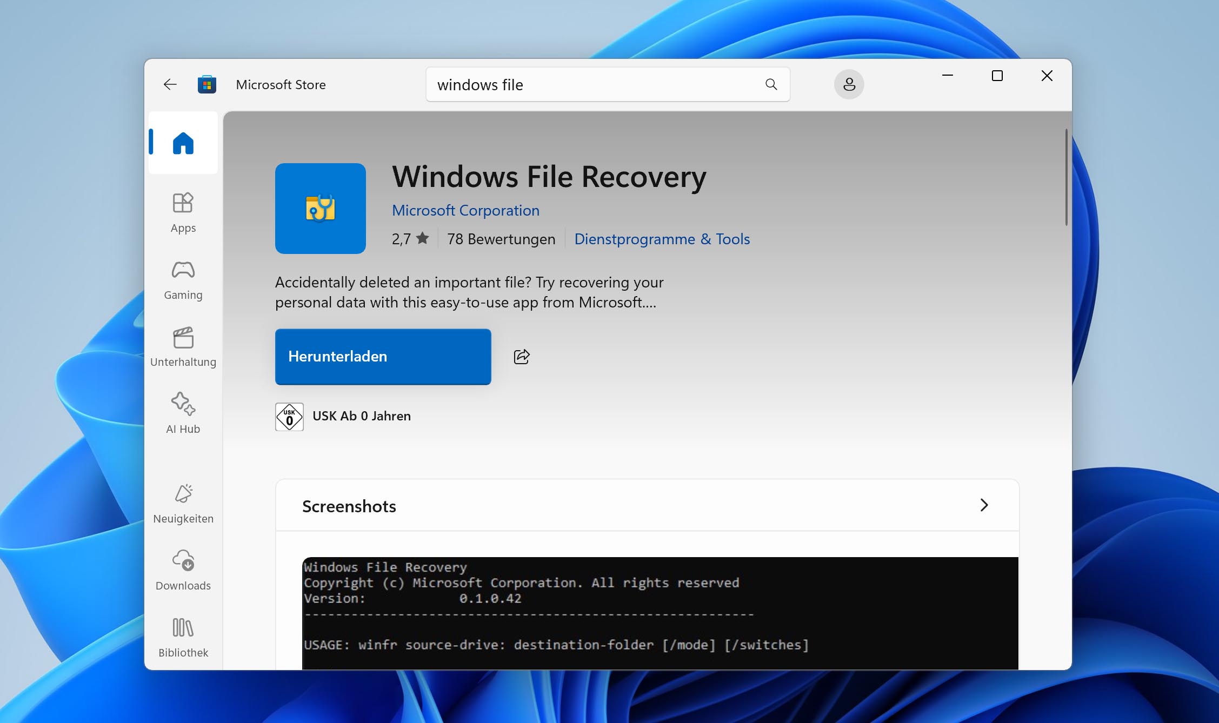Click the Microsoft Store logo icon
Viewport: 1219px width, 723px height.
(x=207, y=84)
